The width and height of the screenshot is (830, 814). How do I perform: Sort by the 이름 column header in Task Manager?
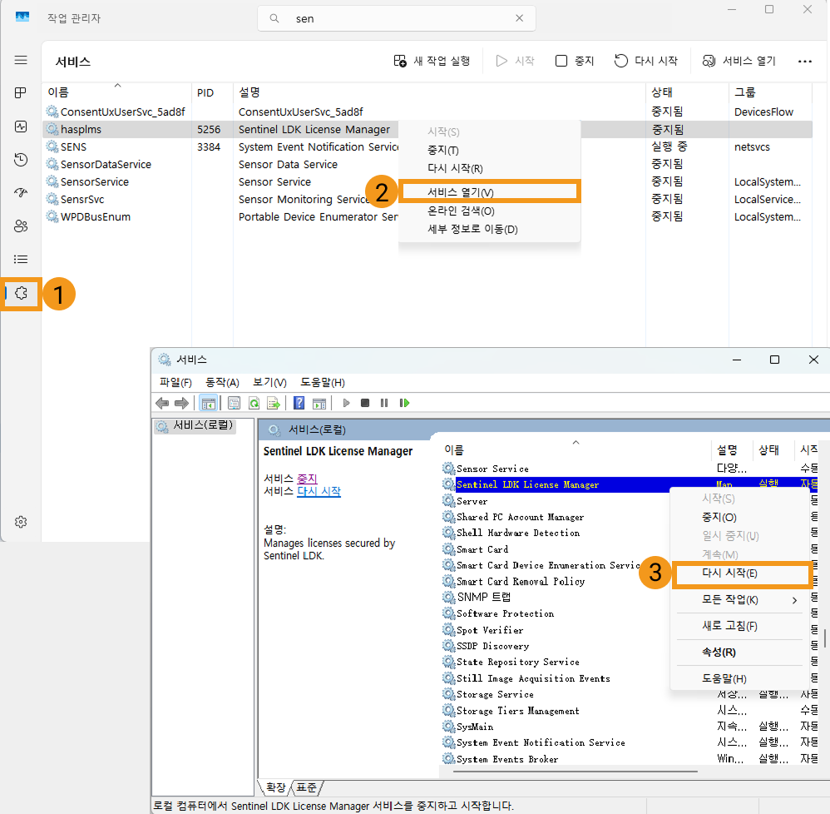click(59, 92)
